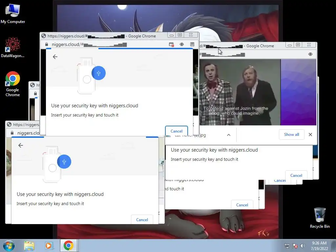Open the Action Center flag tray icon
Screen dimensions: 336x252
[295, 246]
